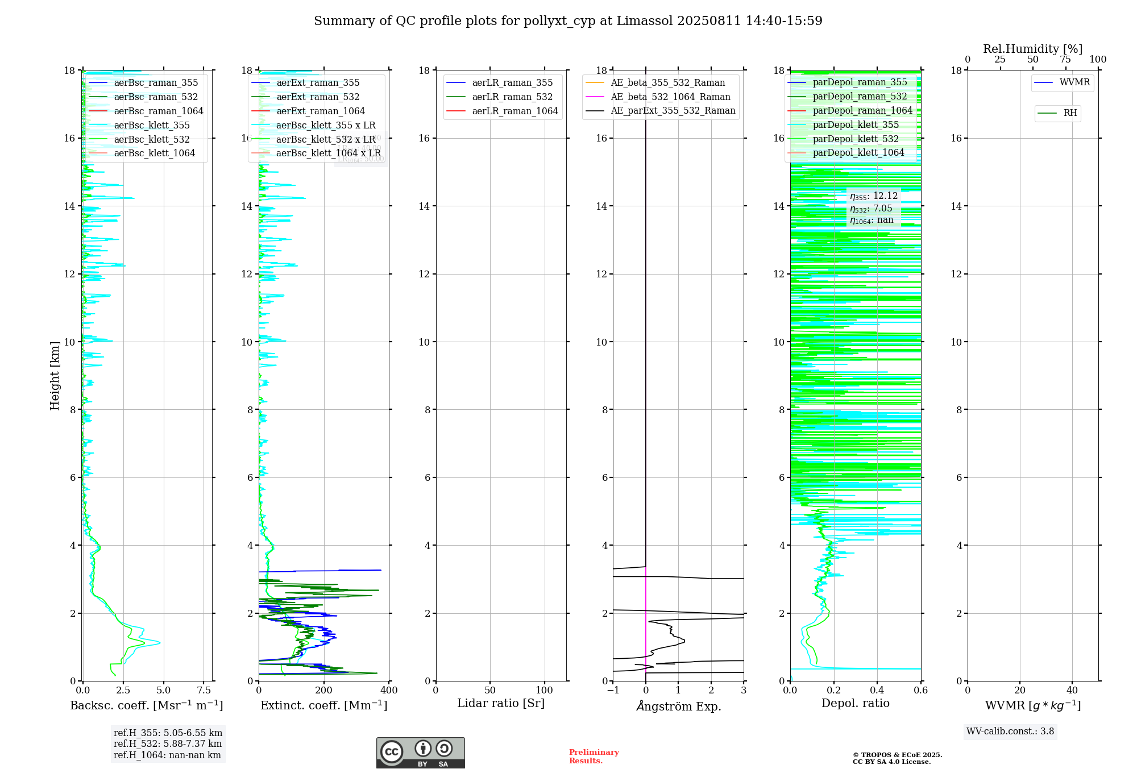
Task: Click the Lidar ratio [Sr] axis label
Action: pos(501,704)
